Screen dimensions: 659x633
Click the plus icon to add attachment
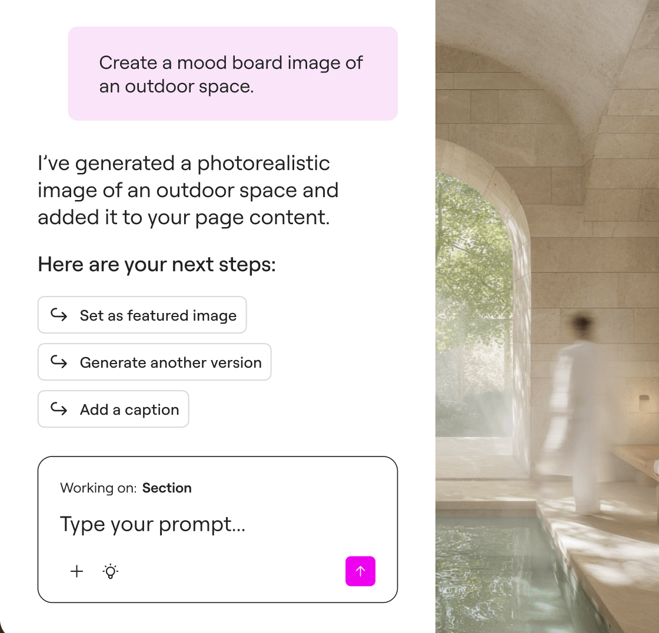pos(76,571)
